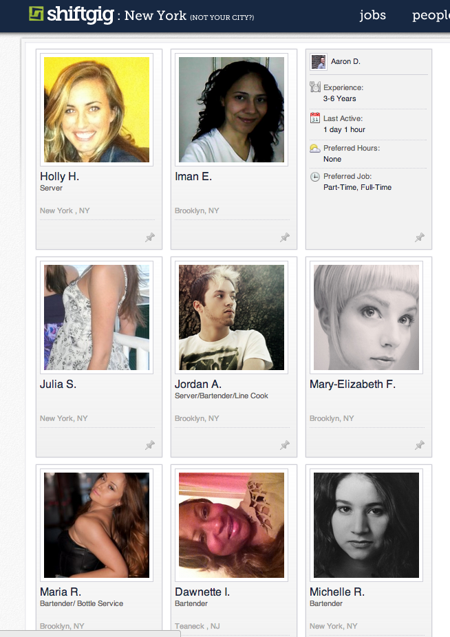Click Dawnette I.'s profile photo

(x=231, y=525)
